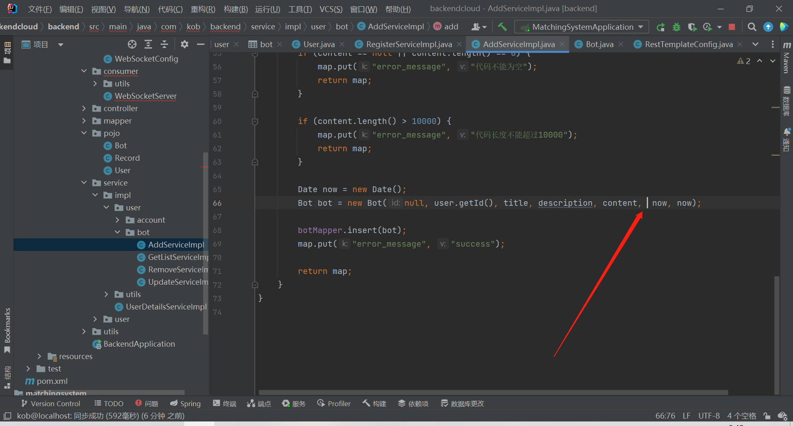Image resolution: width=793 pixels, height=426 pixels.
Task: Open the Spring tool window
Action: (185, 404)
